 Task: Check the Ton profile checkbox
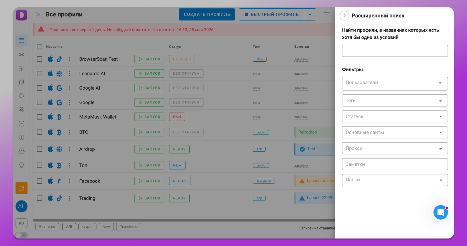40,165
